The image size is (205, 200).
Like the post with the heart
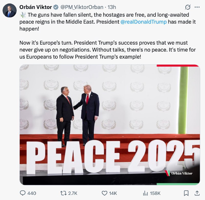105,193
